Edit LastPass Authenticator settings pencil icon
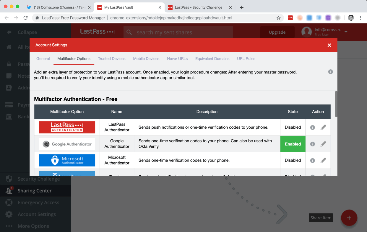The width and height of the screenshot is (367, 232). point(323,127)
